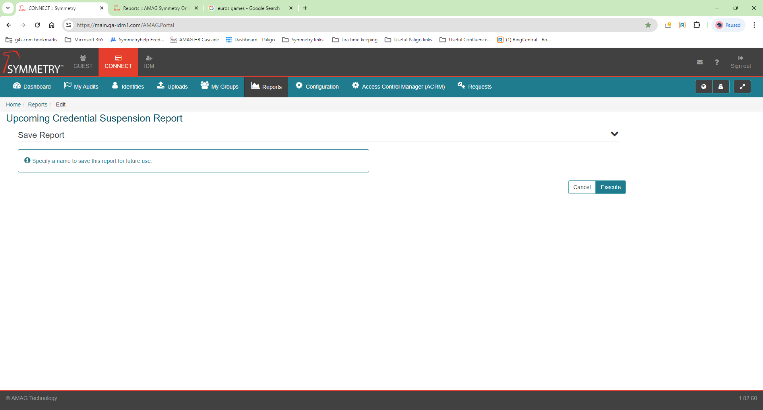This screenshot has height=410, width=763.
Task: Open browser Extensions puzzle icon
Action: point(697,25)
